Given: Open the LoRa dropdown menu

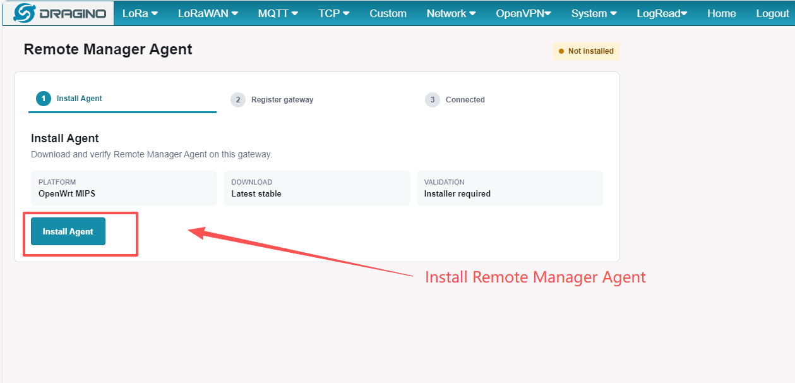Looking at the screenshot, I should (140, 13).
